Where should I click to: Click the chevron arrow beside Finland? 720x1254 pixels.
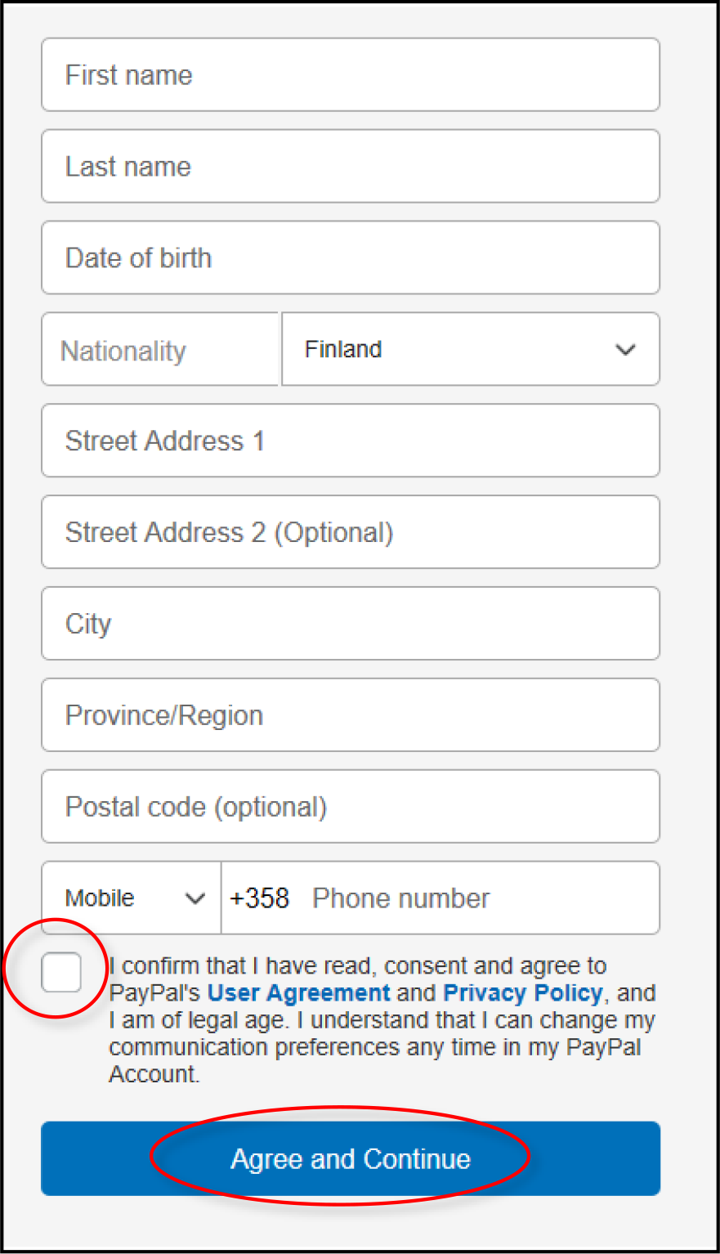click(x=625, y=350)
